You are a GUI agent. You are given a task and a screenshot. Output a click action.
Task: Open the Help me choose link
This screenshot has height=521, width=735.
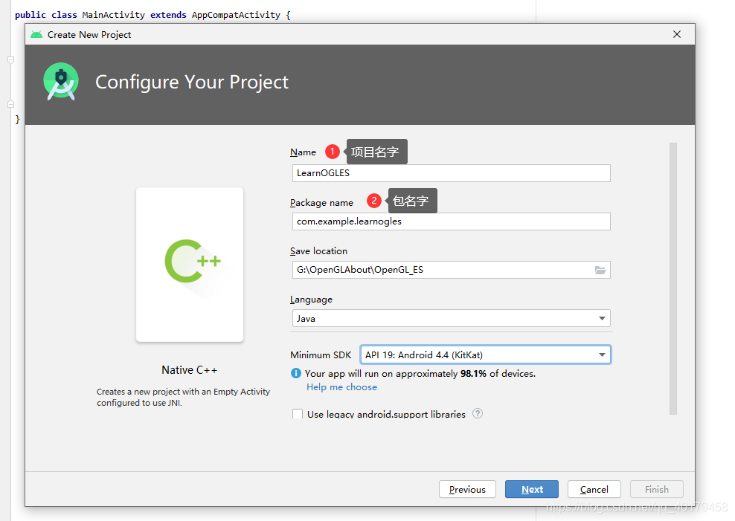341,387
